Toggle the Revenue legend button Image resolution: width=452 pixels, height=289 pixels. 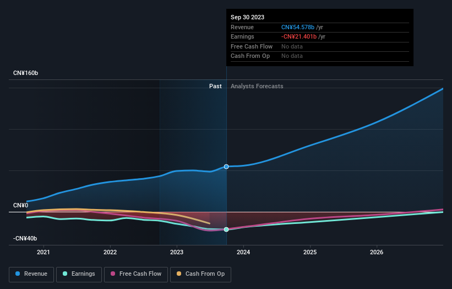point(31,274)
